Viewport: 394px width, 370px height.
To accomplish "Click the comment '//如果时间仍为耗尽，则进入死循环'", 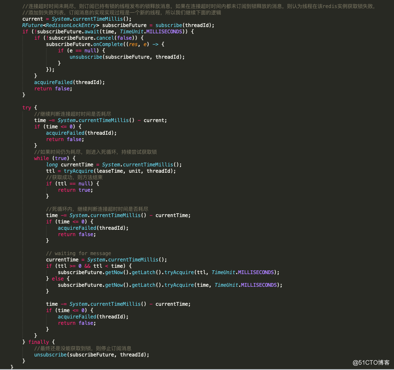I will coord(96,152).
